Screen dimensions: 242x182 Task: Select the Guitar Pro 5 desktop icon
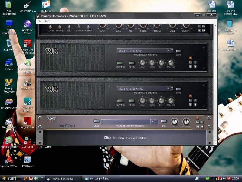[28, 83]
